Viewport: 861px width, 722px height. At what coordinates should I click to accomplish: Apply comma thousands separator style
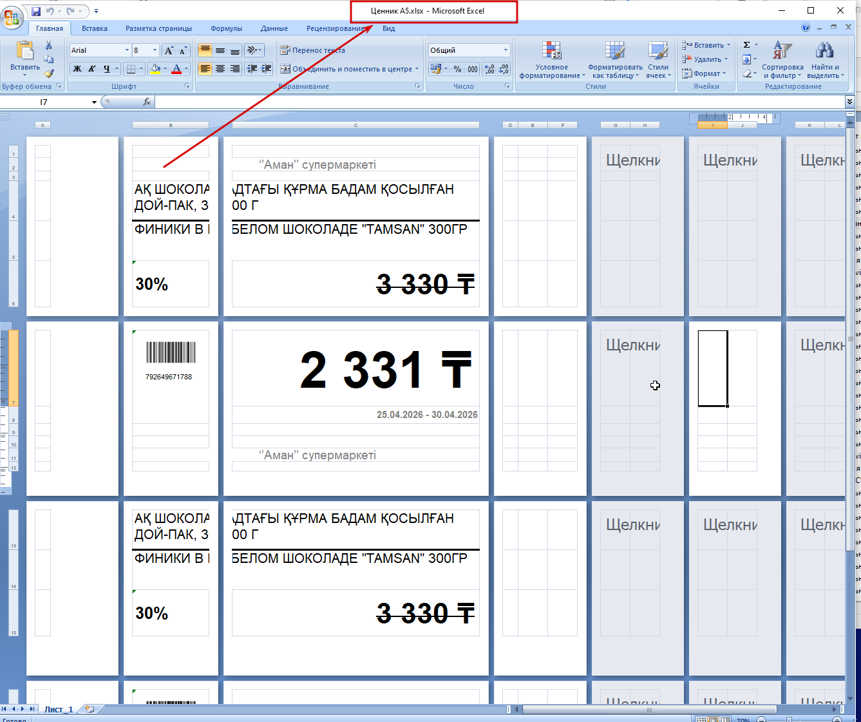473,69
